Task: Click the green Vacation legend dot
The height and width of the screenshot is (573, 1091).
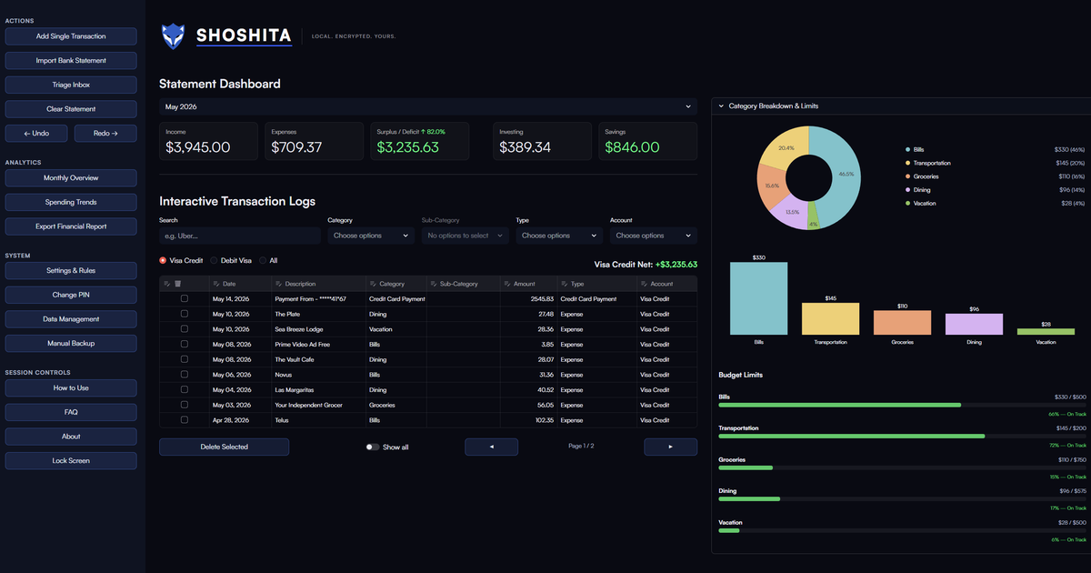Action: pyautogui.click(x=907, y=203)
